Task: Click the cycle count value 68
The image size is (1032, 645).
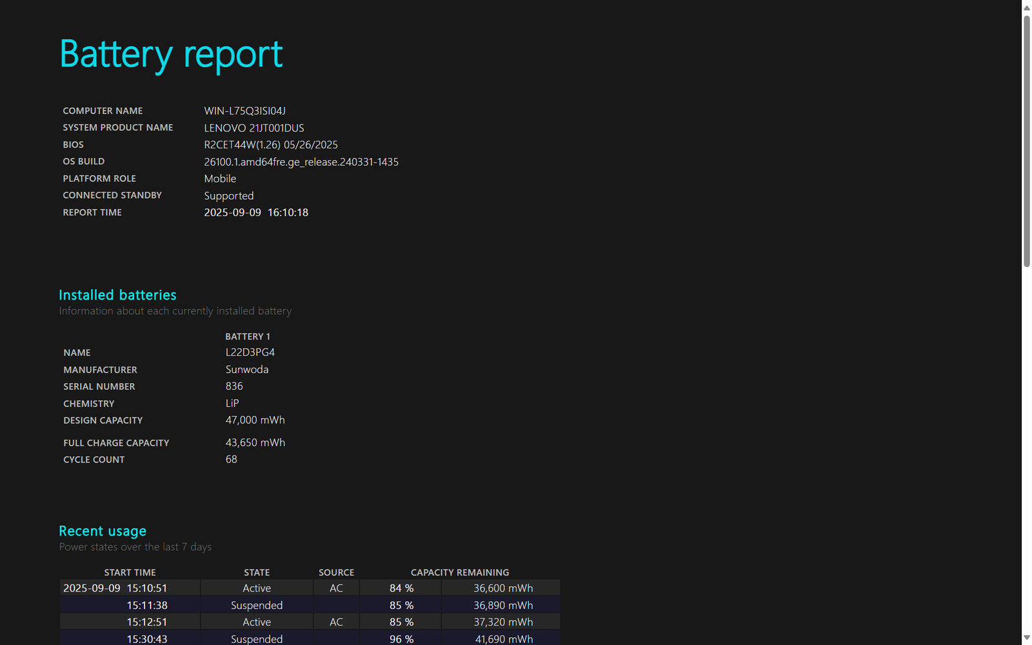Action: 231,459
